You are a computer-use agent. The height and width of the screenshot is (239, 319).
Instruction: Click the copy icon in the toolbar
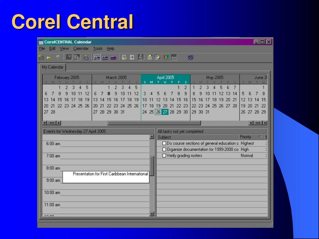(x=77, y=58)
